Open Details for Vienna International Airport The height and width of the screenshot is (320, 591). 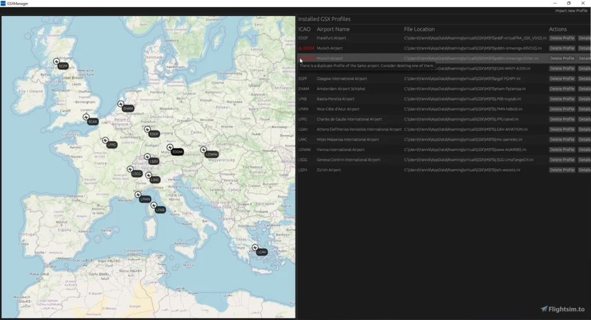click(x=583, y=150)
